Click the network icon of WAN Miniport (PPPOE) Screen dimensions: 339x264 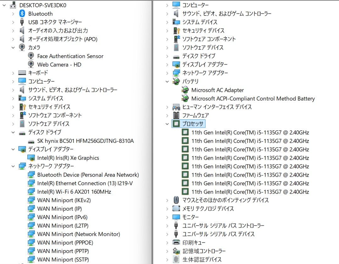click(x=31, y=242)
